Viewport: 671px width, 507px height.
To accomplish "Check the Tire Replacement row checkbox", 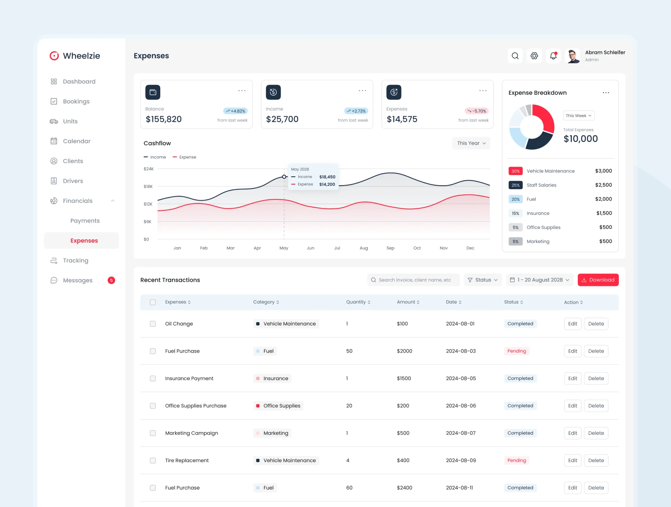I will (x=153, y=460).
